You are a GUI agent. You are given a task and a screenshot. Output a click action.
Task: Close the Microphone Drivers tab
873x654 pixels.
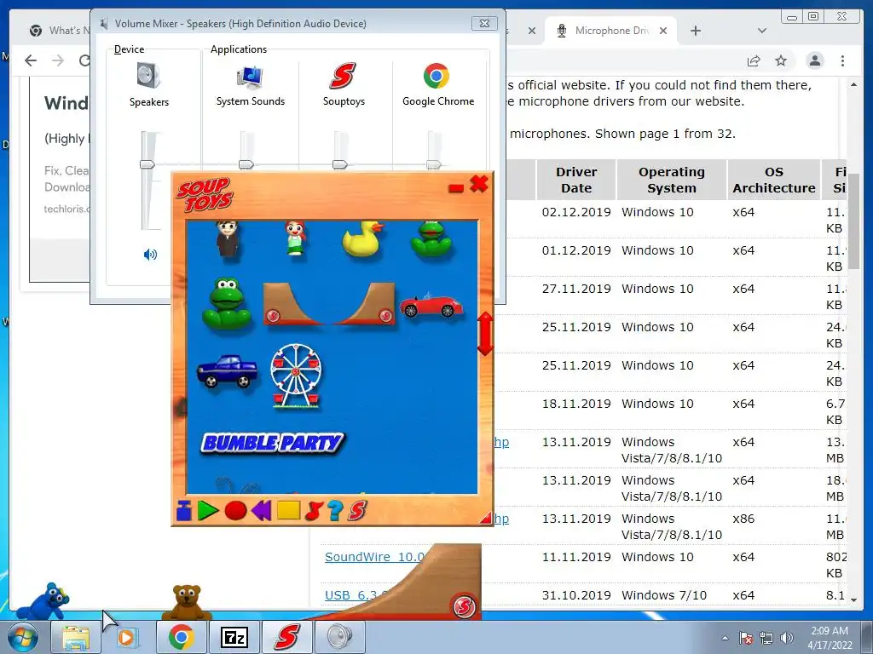(663, 31)
